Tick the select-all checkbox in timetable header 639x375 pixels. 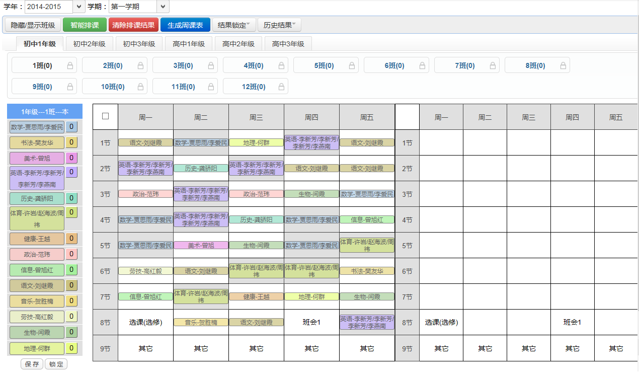105,116
